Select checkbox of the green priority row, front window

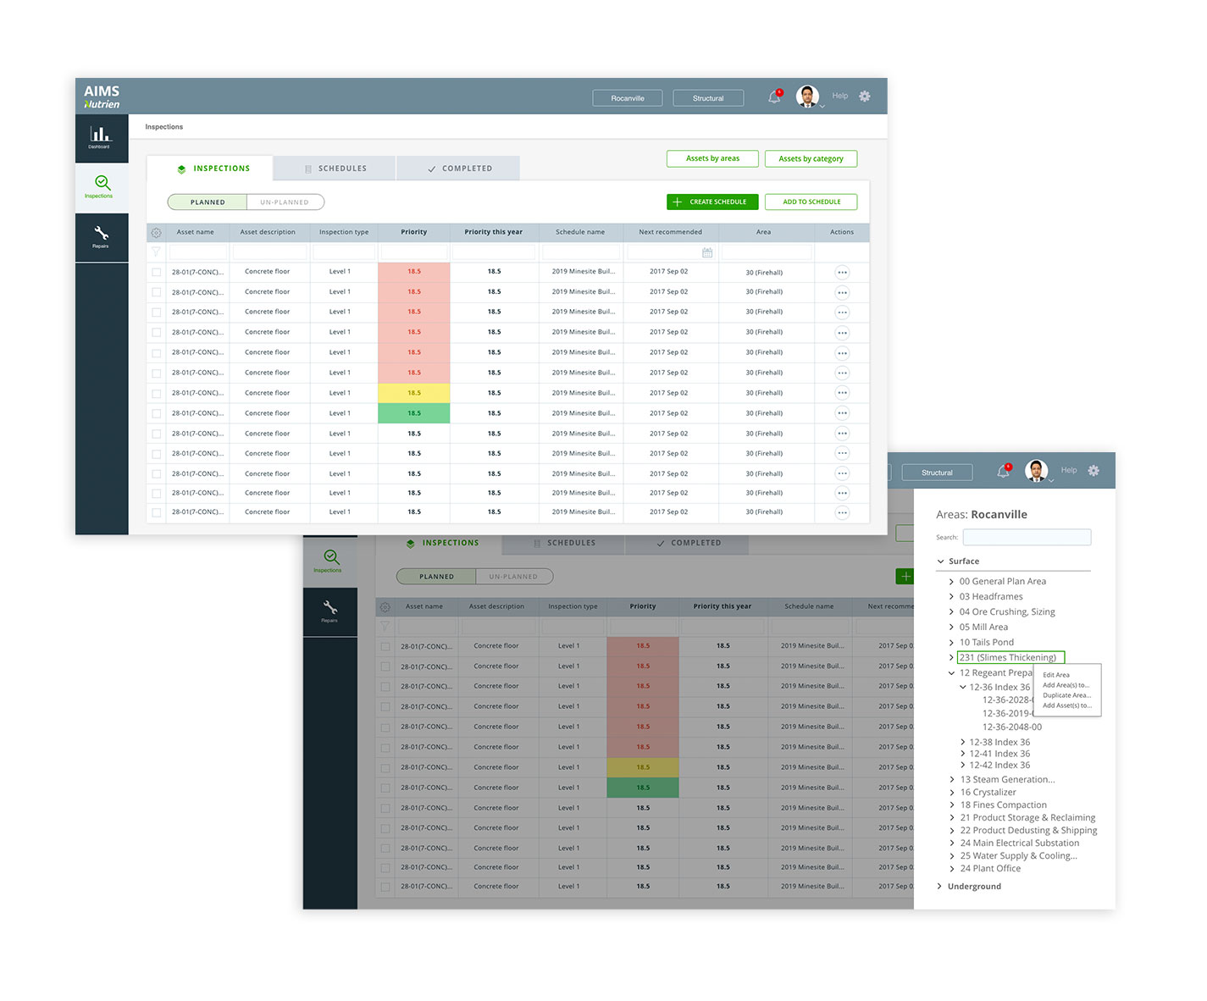[x=157, y=414]
